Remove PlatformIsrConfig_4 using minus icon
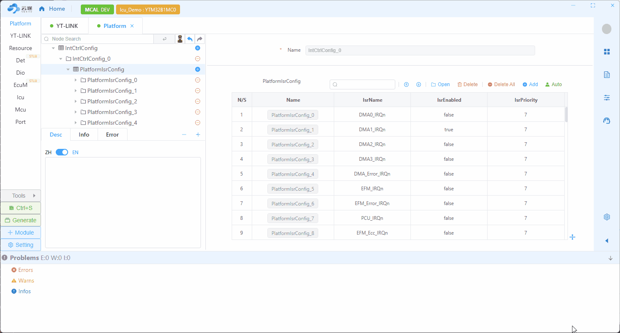This screenshot has width=620, height=333. 197,123
